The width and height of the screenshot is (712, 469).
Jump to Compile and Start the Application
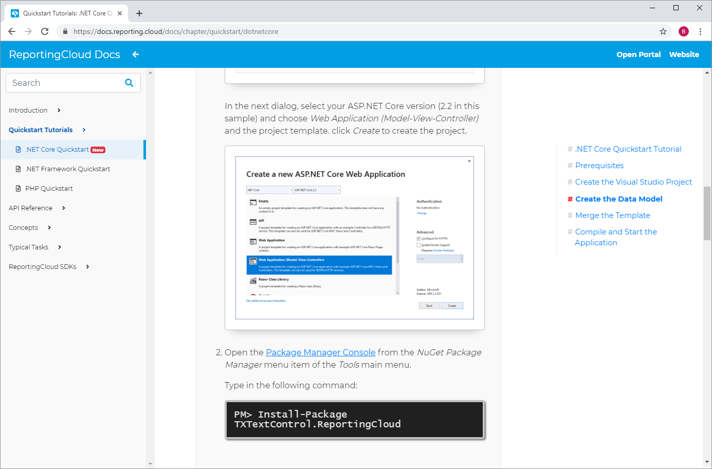point(616,237)
